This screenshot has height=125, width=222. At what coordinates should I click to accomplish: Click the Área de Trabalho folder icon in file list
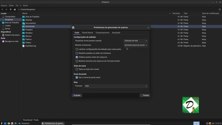click(x=24, y=17)
